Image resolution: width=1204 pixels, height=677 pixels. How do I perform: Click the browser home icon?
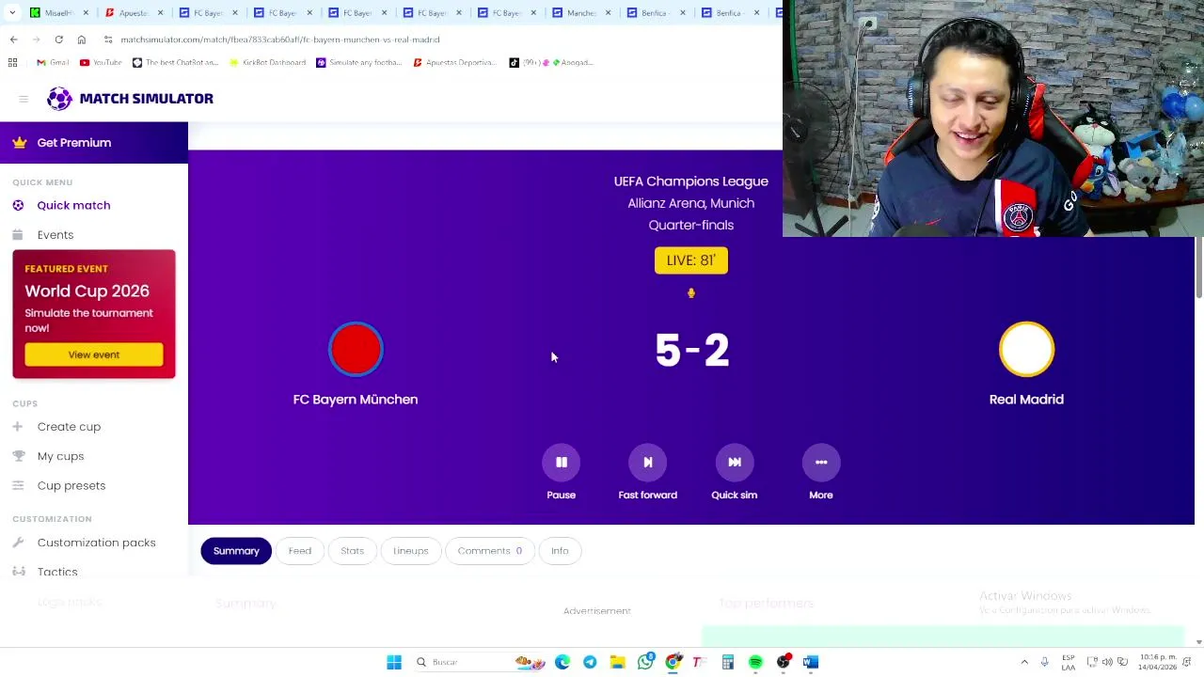(x=82, y=39)
